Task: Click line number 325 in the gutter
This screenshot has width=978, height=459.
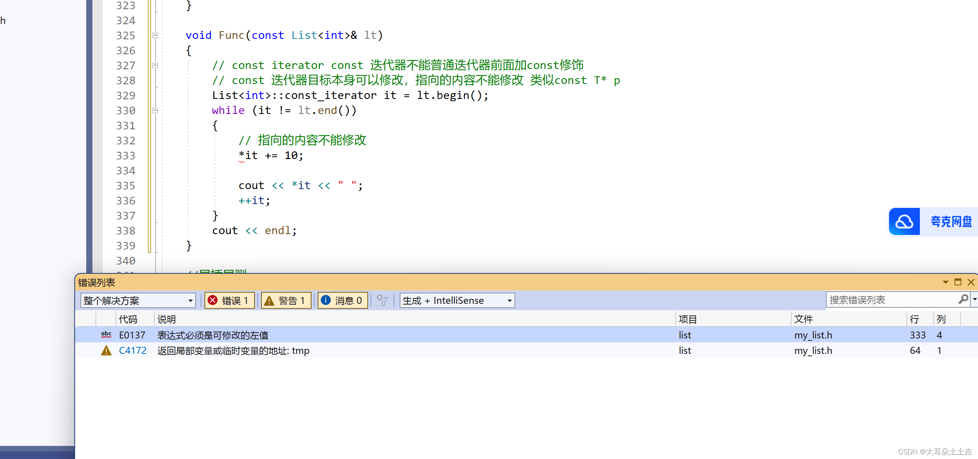Action: [x=126, y=35]
